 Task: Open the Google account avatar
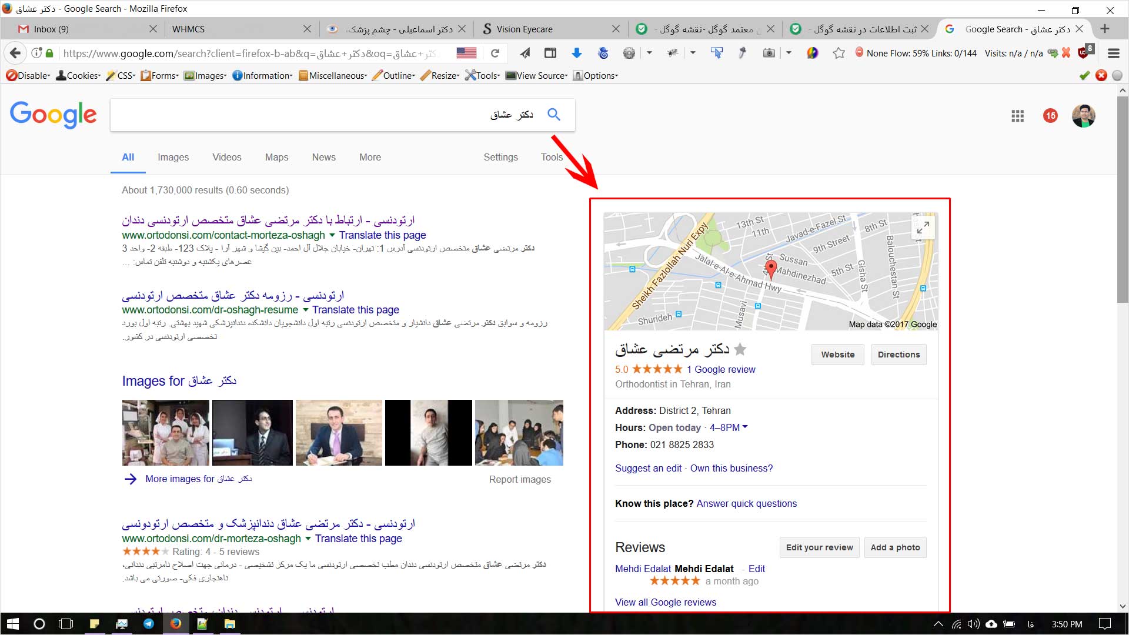coord(1083,116)
